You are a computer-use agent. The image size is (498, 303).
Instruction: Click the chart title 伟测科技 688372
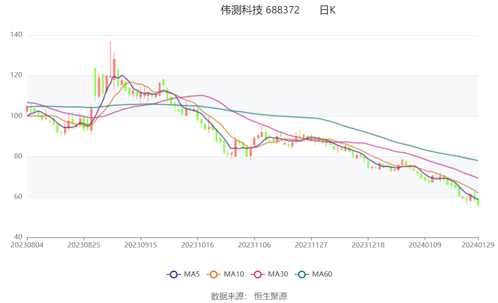[260, 10]
